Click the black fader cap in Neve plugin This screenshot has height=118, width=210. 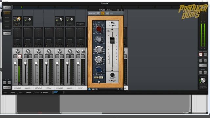[x=112, y=40]
